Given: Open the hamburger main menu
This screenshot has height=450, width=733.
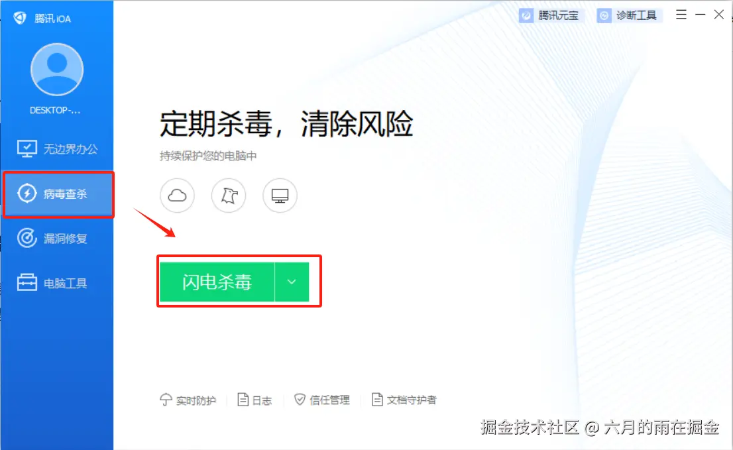Looking at the screenshot, I should point(681,15).
